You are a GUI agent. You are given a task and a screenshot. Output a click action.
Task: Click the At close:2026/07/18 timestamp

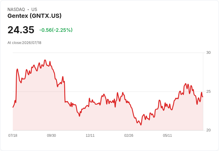click(x=24, y=43)
